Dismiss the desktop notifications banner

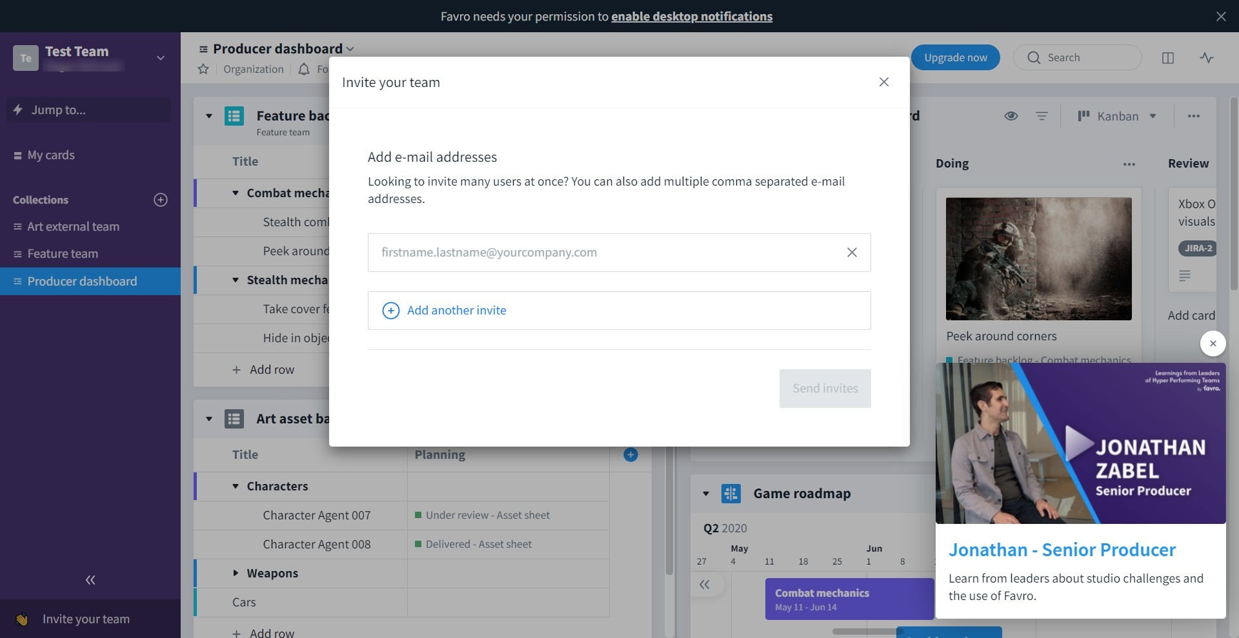[1221, 16]
